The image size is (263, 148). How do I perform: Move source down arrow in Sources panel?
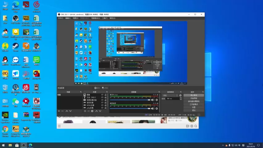[x=100, y=111]
